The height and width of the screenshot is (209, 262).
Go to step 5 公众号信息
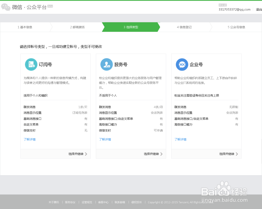pyautogui.click(x=236, y=27)
